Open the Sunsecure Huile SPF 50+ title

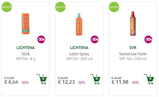(133, 56)
